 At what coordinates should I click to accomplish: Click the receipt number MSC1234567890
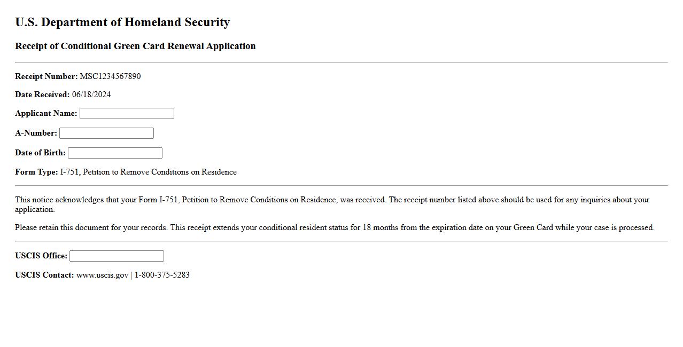pyautogui.click(x=110, y=76)
